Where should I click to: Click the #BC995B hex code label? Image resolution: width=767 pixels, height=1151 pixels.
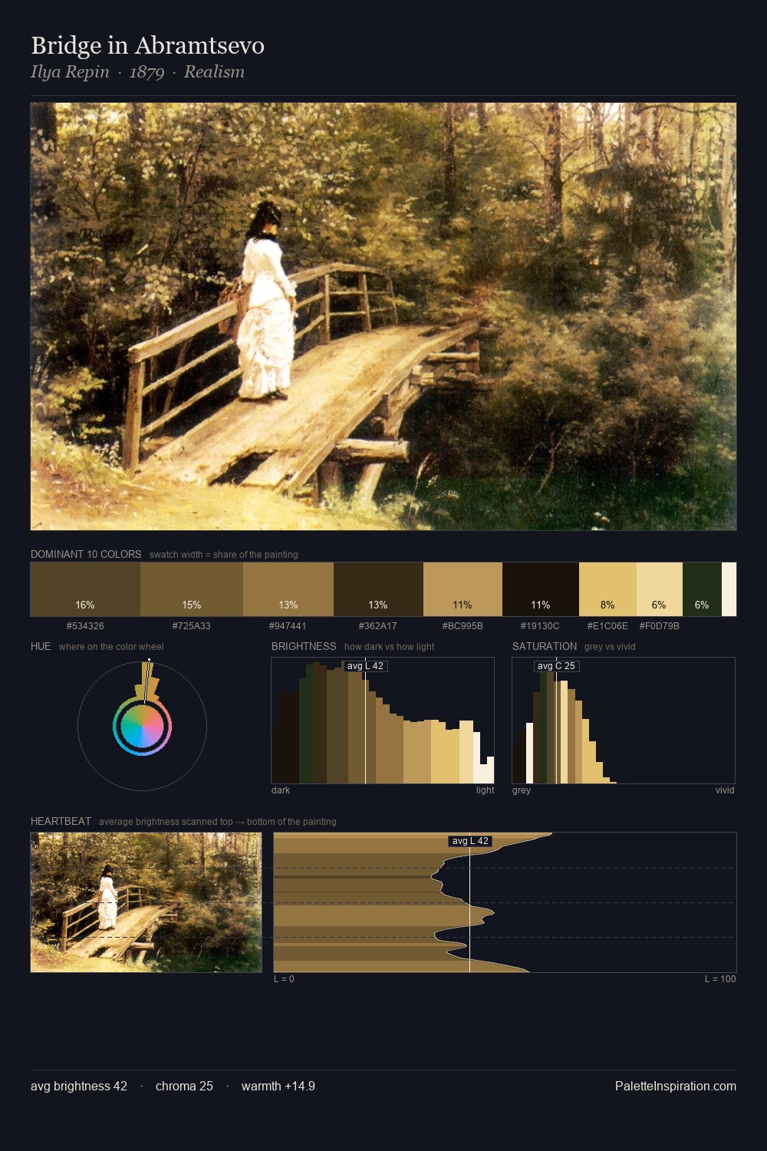click(463, 626)
